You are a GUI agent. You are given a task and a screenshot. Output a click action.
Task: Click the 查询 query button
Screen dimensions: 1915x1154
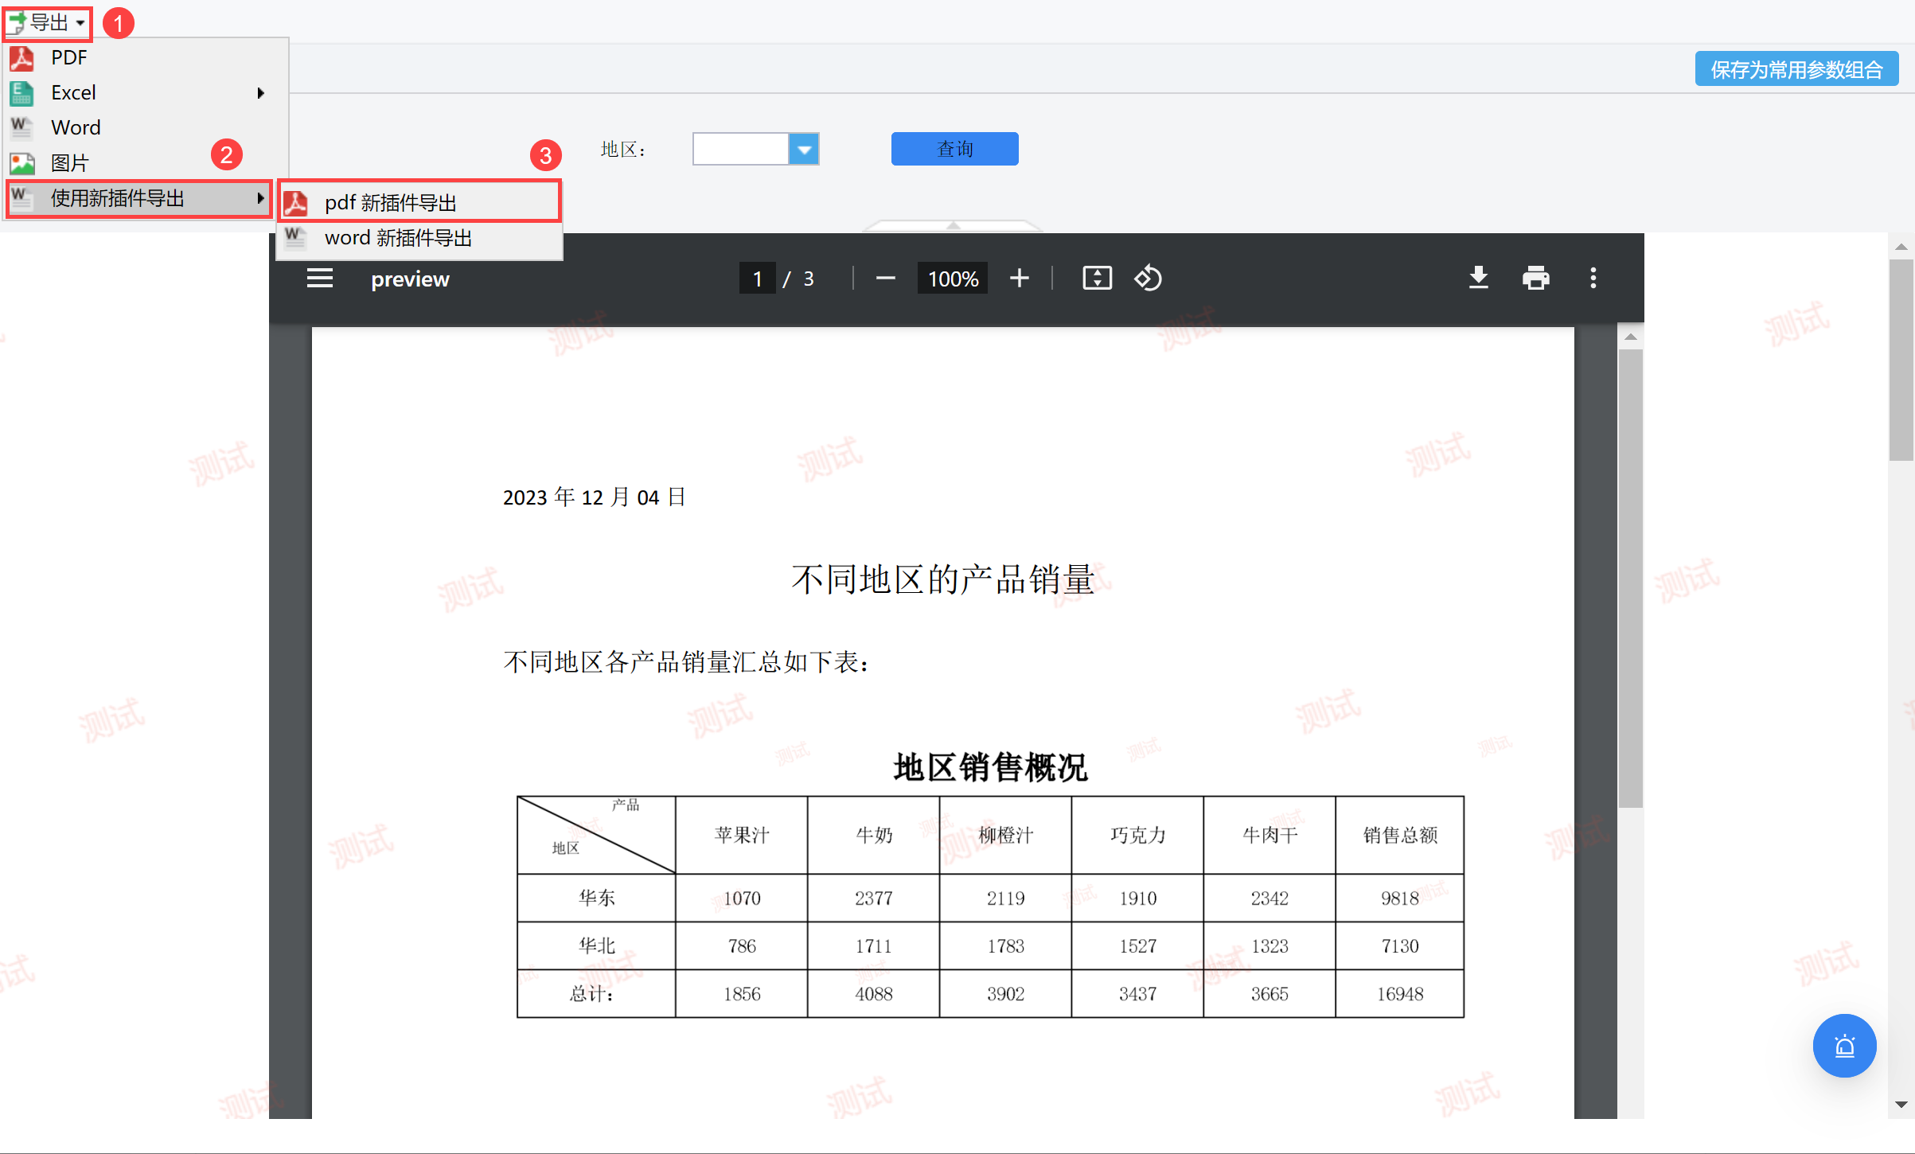pos(954,149)
